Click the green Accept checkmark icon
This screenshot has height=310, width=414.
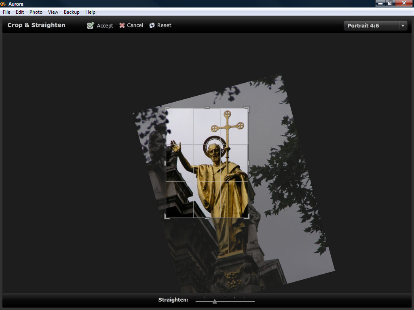[91, 25]
